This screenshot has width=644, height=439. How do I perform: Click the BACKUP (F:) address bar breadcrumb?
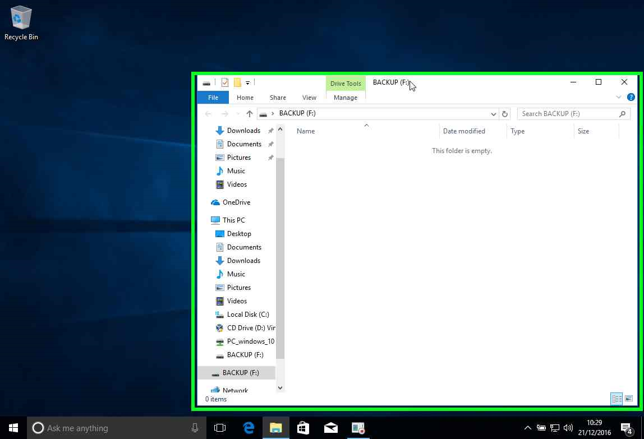point(297,113)
